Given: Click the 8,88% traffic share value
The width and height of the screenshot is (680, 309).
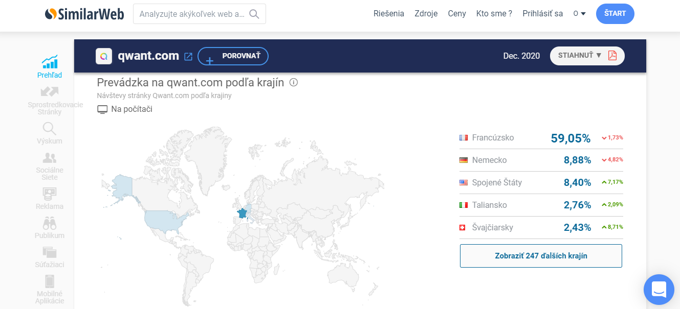Looking at the screenshot, I should point(578,160).
